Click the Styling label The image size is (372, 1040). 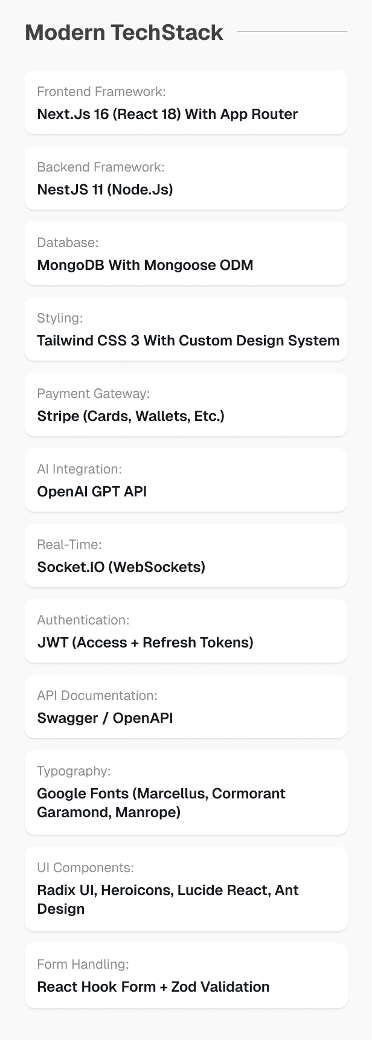(60, 318)
